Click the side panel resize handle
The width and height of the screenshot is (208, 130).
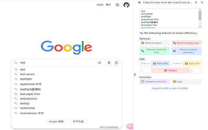(135, 74)
